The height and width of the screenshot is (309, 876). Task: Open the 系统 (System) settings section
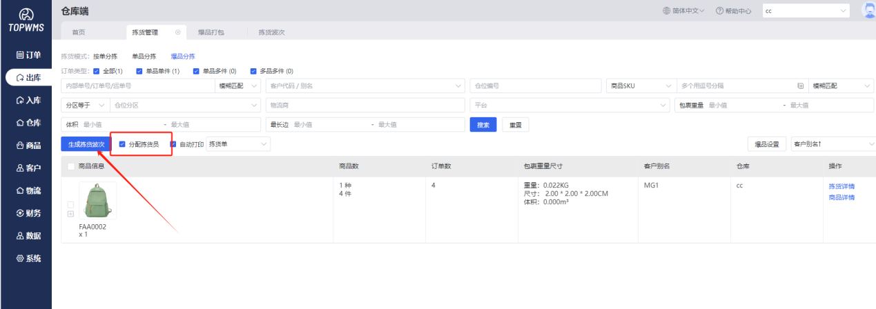click(x=28, y=259)
